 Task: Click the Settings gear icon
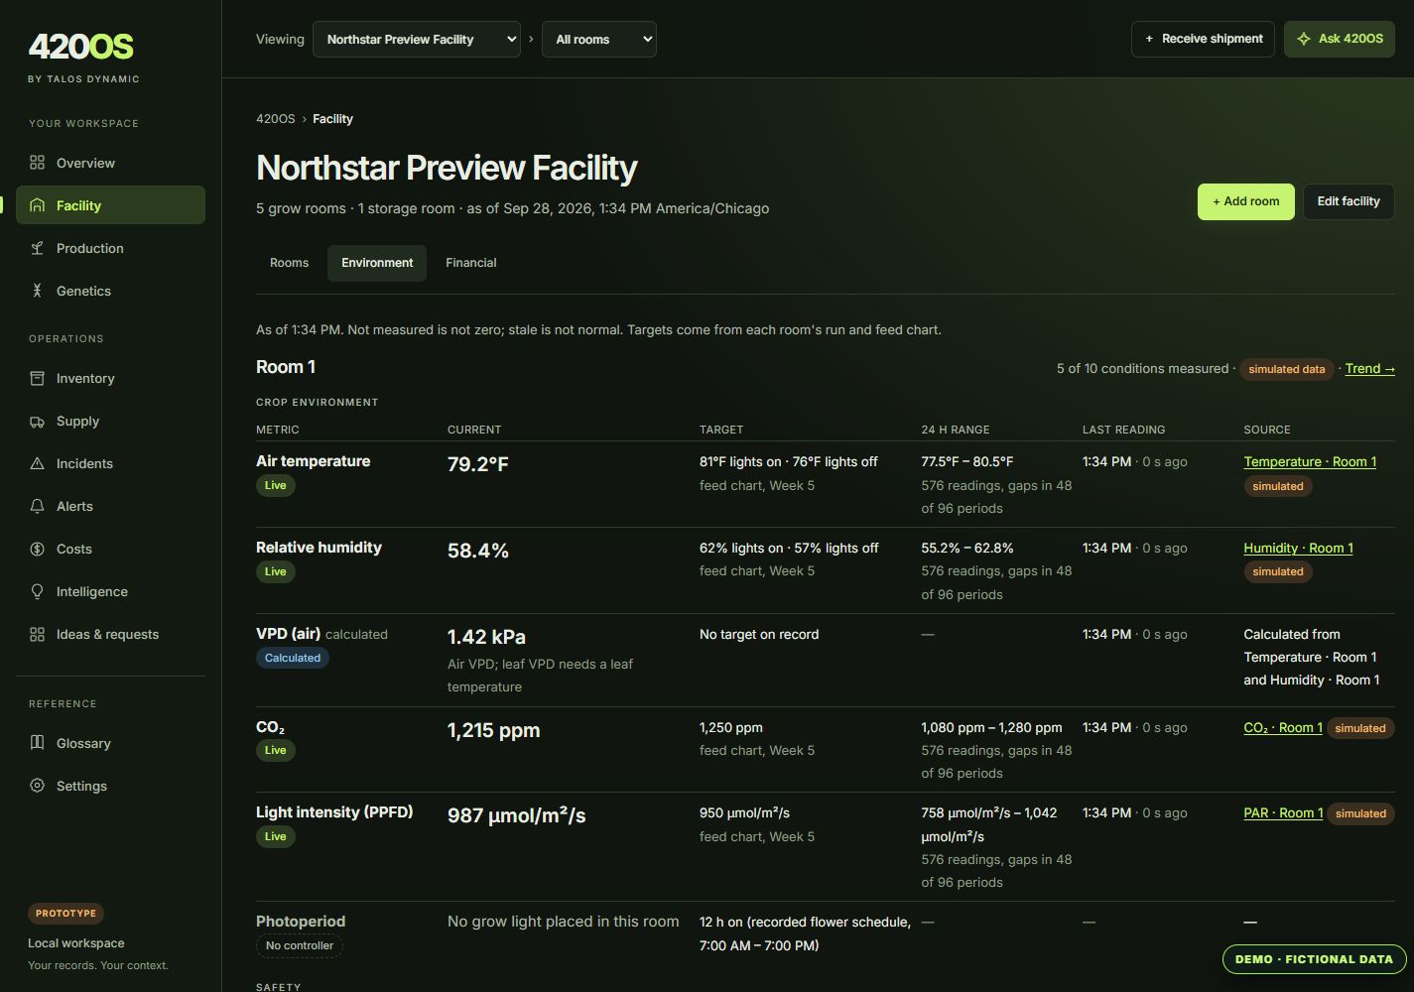(x=37, y=786)
